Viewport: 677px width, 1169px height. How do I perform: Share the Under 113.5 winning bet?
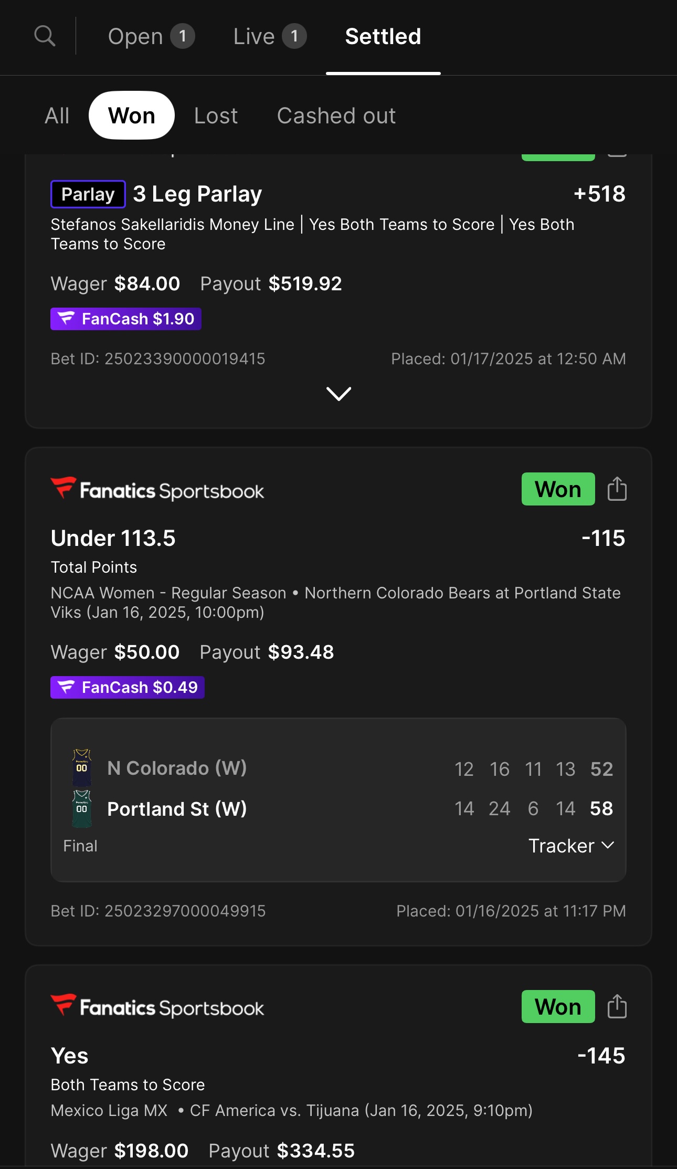click(x=617, y=489)
